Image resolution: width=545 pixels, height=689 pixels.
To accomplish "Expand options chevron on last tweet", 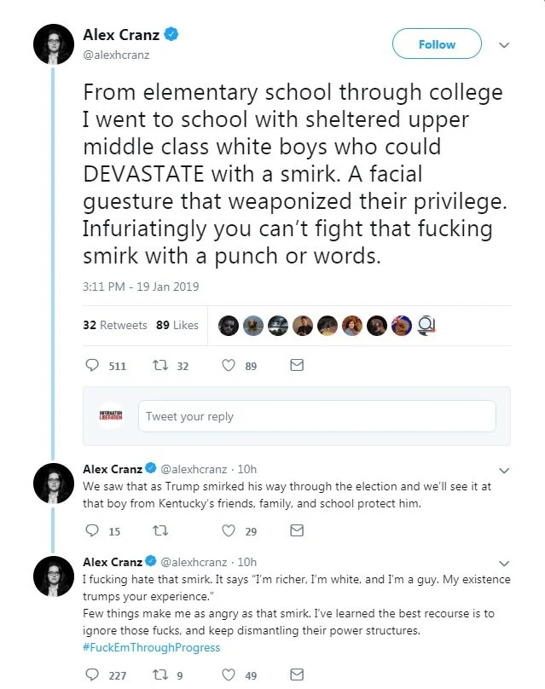I will click(x=503, y=563).
